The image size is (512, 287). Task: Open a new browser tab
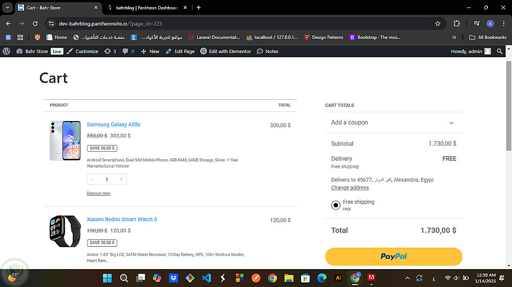[x=199, y=8]
